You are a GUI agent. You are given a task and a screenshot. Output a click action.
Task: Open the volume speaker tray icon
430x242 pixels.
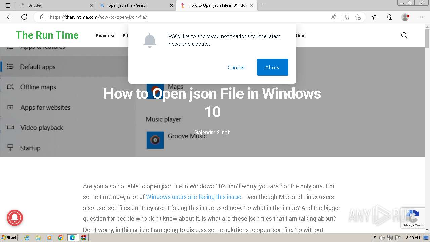coord(382,238)
